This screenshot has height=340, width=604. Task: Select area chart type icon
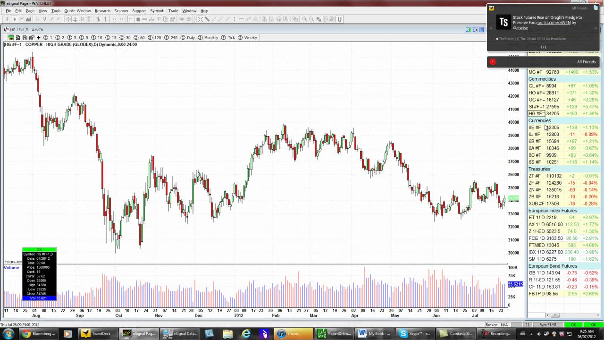click(28, 19)
